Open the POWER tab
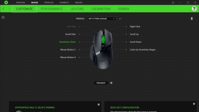The width and height of the screenshot is (199, 112). (x=123, y=9)
